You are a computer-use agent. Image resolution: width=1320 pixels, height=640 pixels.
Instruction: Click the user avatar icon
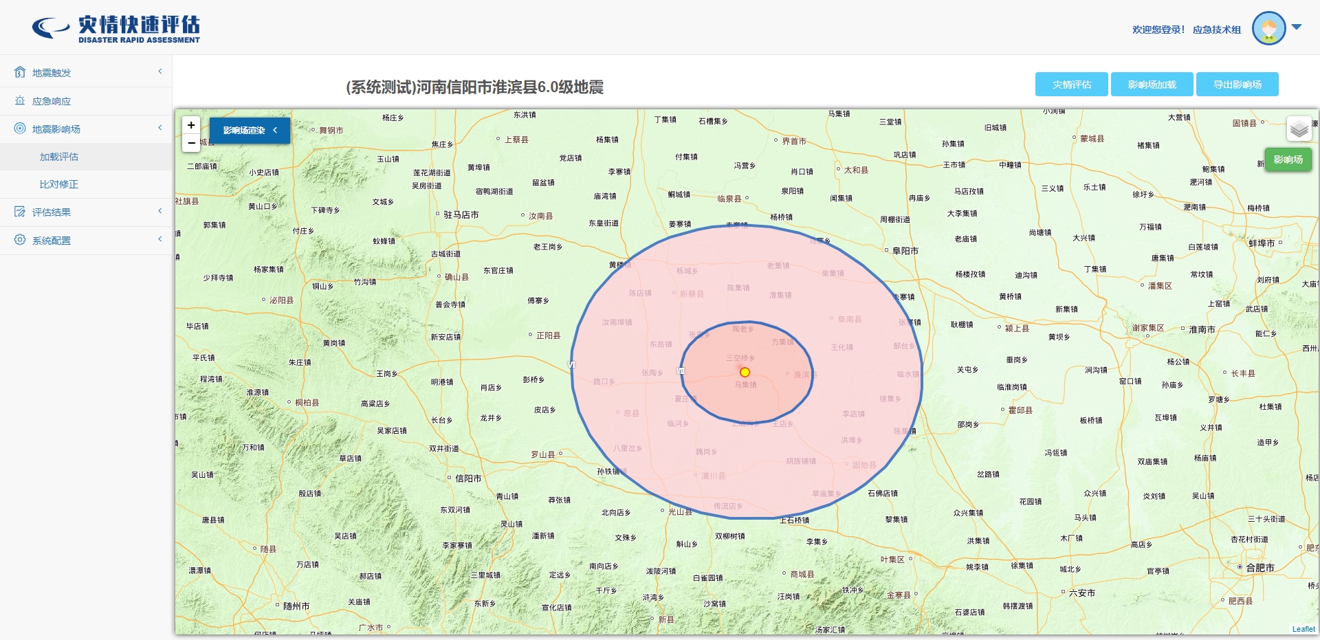point(1268,29)
